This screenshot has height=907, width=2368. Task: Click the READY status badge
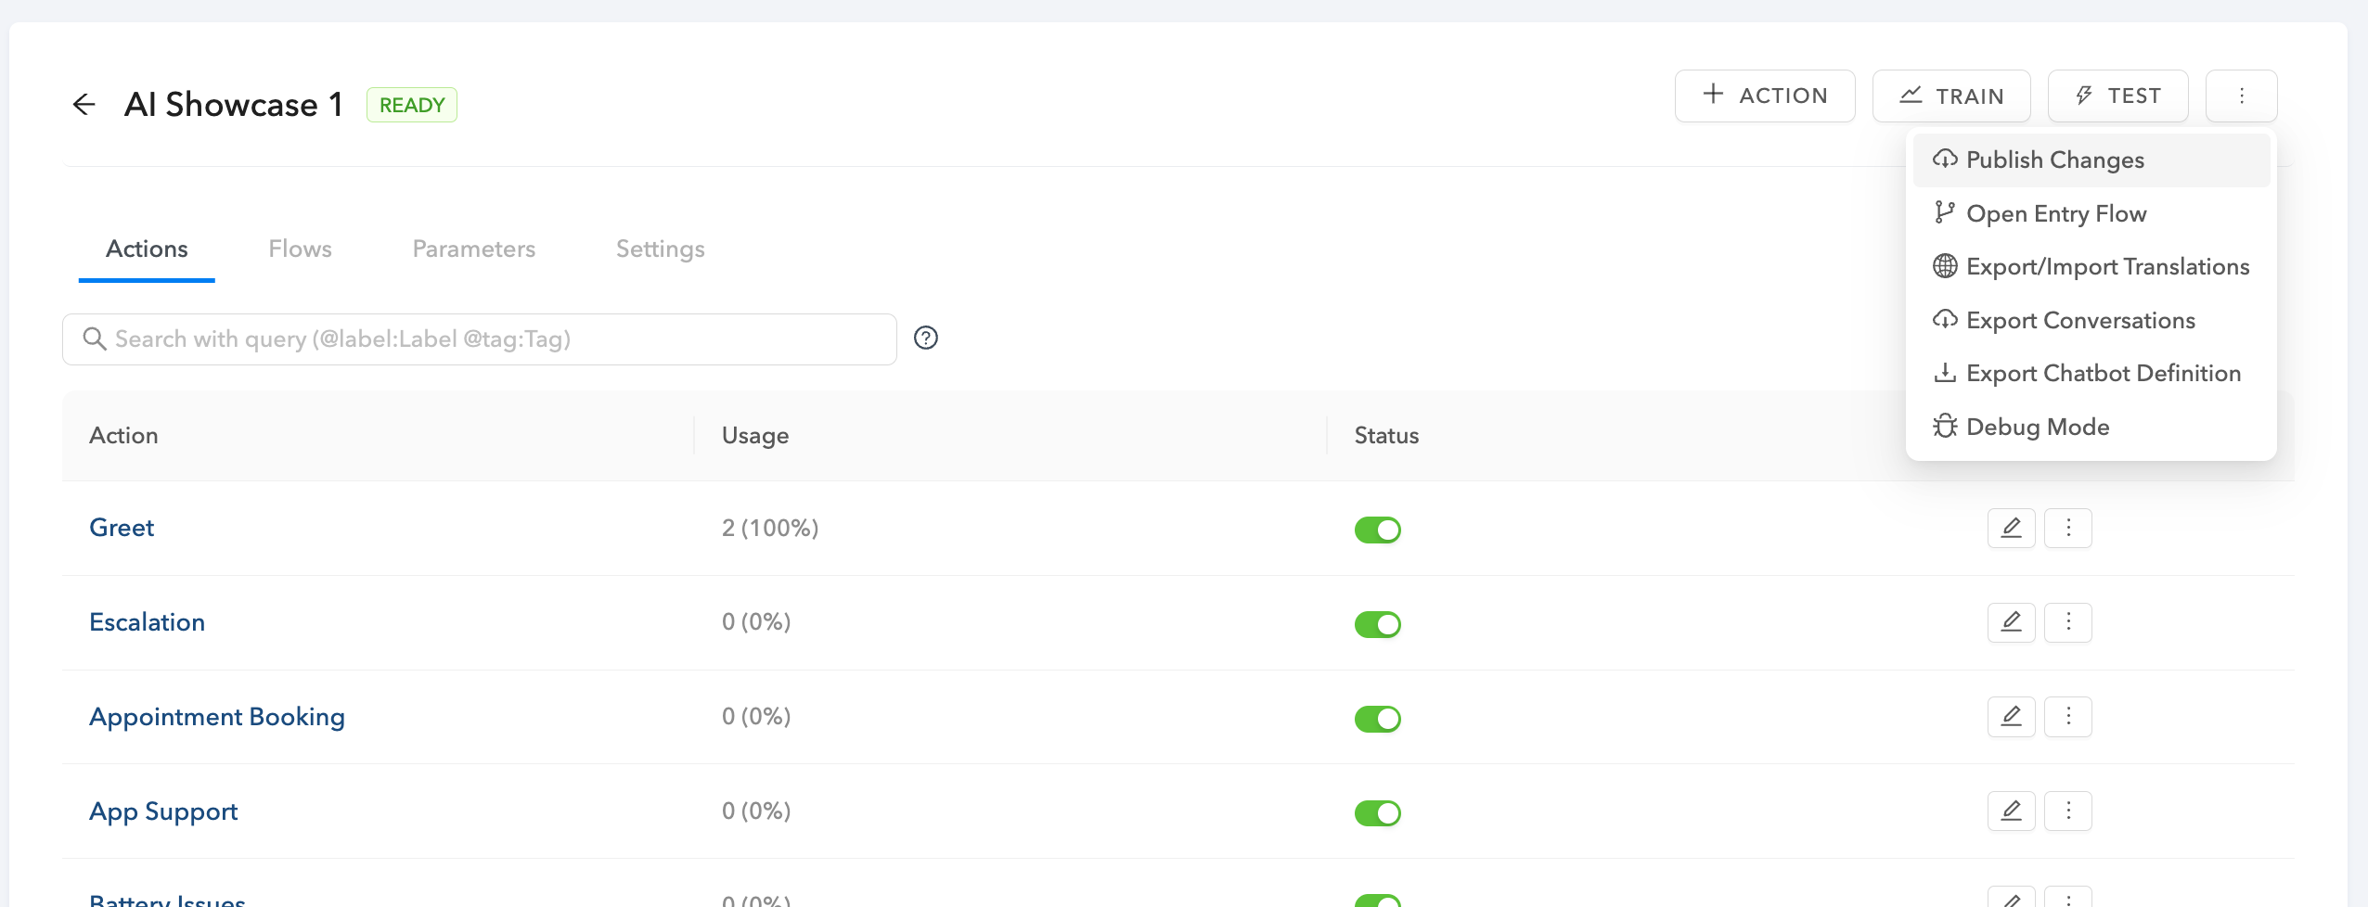411,105
